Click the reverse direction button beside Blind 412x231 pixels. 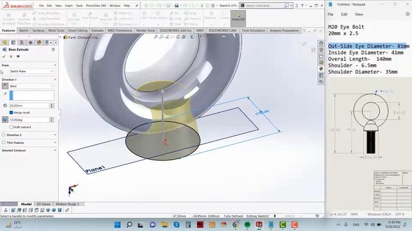pyautogui.click(x=5, y=86)
